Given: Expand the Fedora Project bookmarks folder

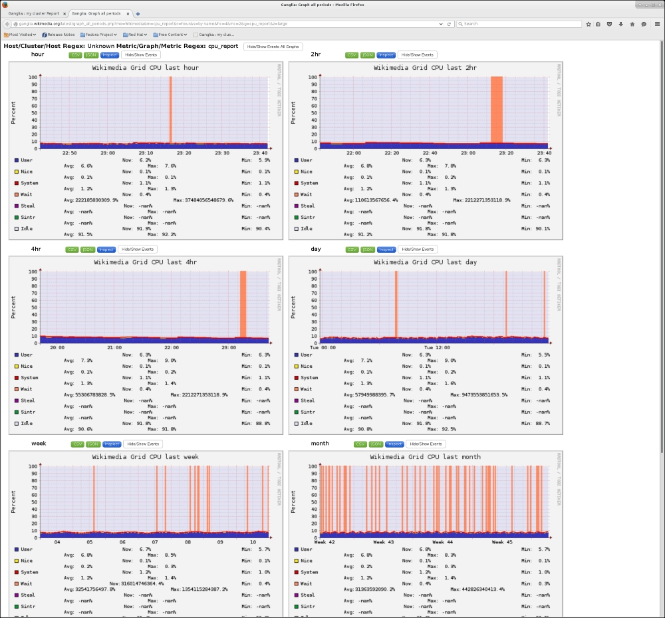Looking at the screenshot, I should [x=98, y=35].
